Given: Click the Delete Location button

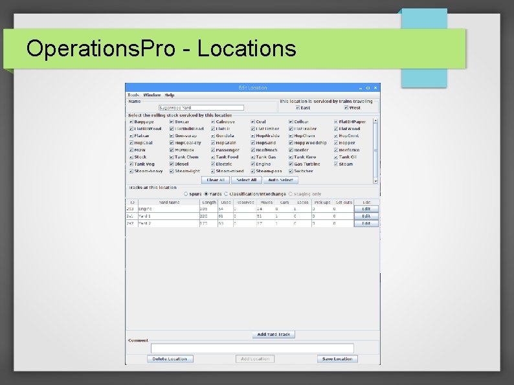Looking at the screenshot, I should (170, 359).
